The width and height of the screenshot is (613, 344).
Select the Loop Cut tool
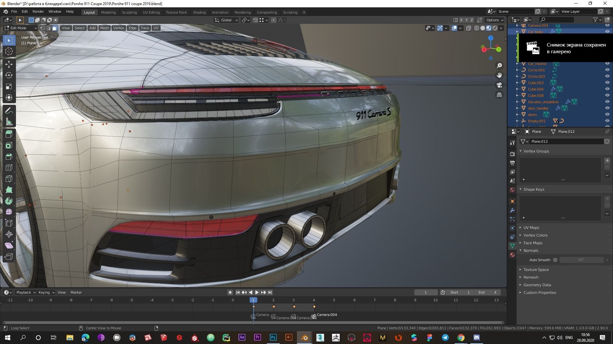[x=9, y=168]
